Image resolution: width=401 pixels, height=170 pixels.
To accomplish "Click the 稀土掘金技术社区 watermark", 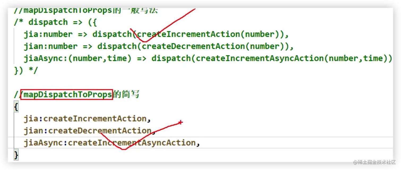I will click(x=374, y=162).
